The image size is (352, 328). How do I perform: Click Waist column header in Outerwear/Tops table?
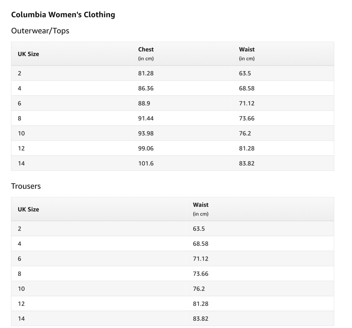[x=247, y=49]
